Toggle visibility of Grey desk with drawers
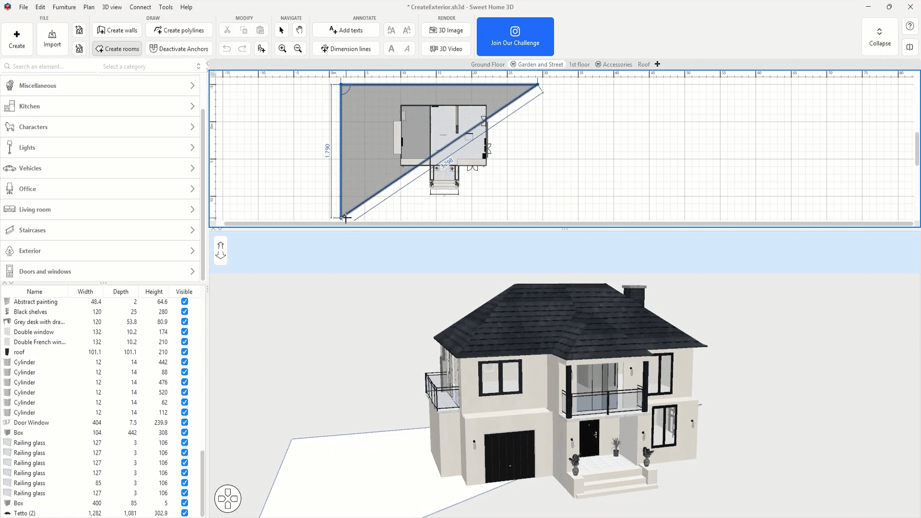 [x=185, y=322]
